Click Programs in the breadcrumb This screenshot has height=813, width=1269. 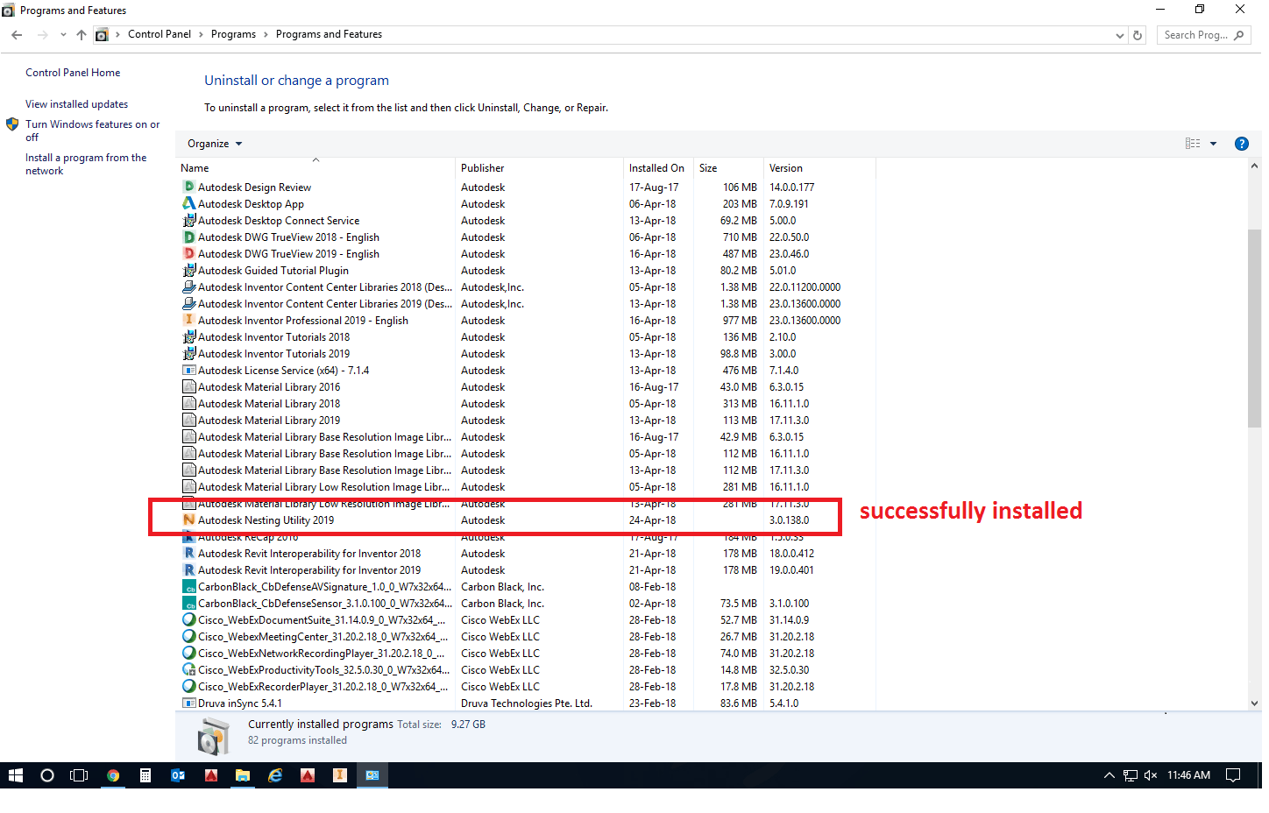233,34
